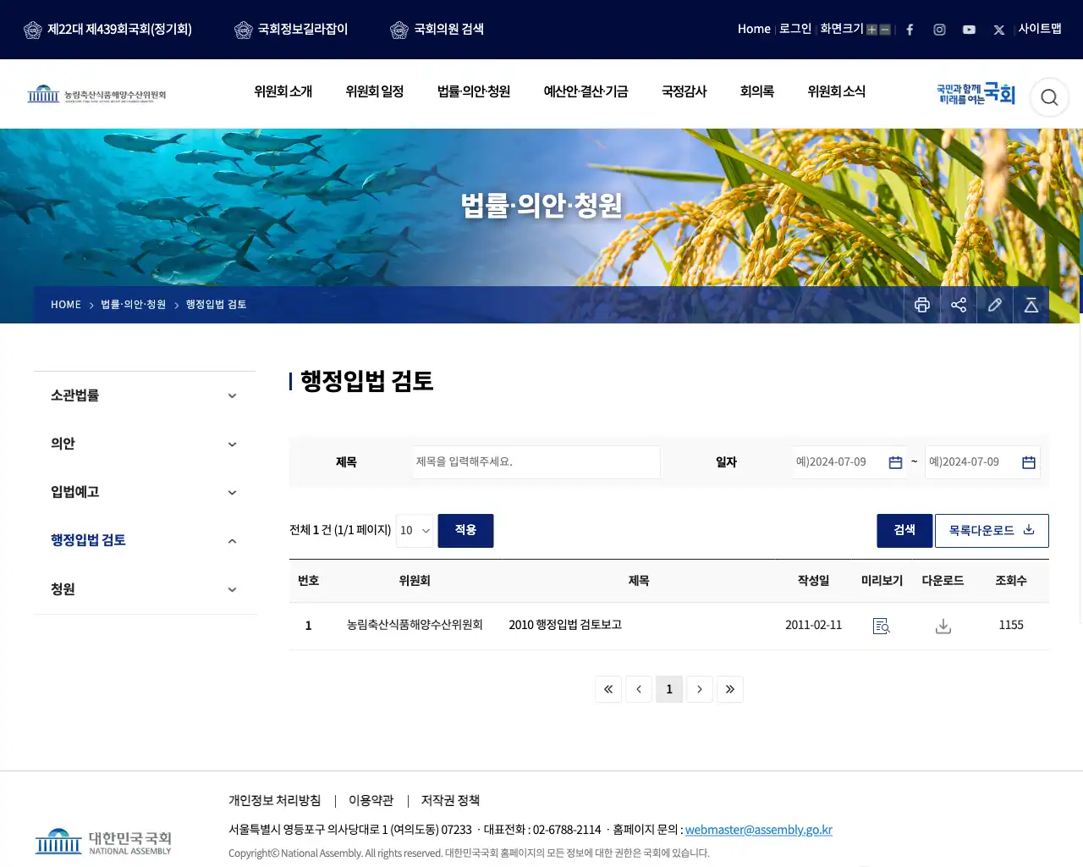This screenshot has height=867, width=1083.
Task: Click the 2011-02-11 date cell
Action: point(814,625)
